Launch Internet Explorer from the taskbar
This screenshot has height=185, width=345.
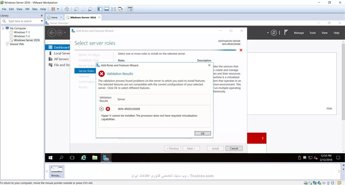[x=84, y=157]
